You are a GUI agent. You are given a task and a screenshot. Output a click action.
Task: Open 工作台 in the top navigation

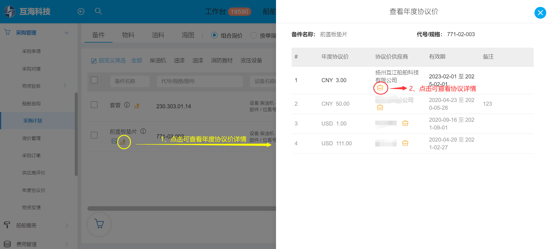215,11
